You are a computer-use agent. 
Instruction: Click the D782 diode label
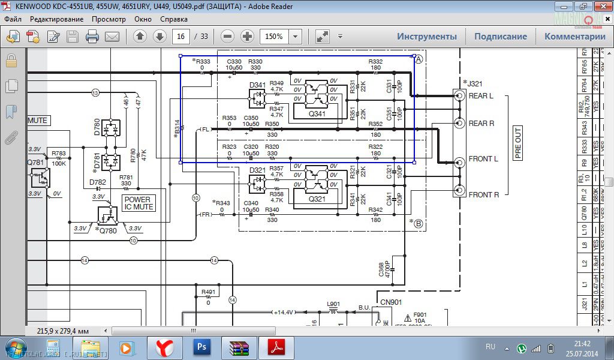[98, 182]
